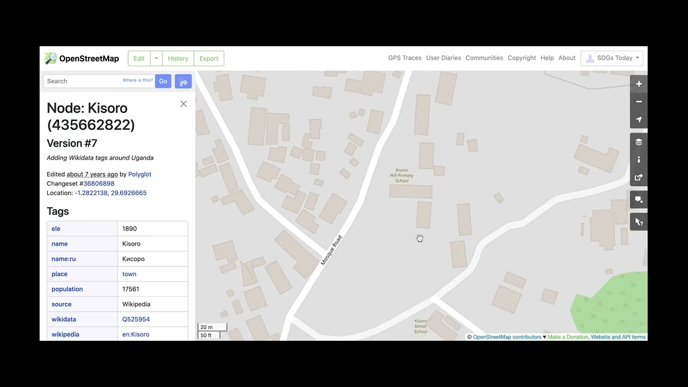Open the 'wikidata' tag key link
Screen dimensions: 688x387
pyautogui.click(x=64, y=319)
